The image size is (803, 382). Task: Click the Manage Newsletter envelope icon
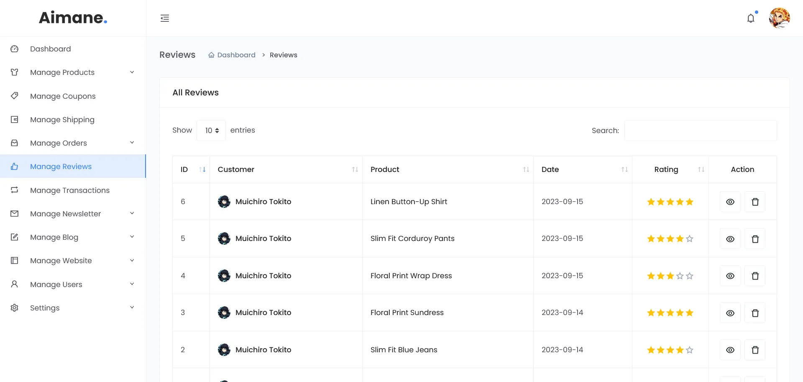[14, 214]
